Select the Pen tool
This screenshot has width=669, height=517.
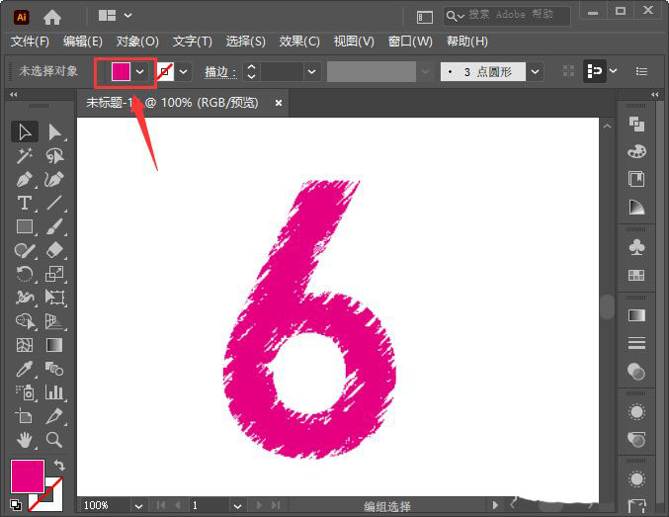(25, 179)
